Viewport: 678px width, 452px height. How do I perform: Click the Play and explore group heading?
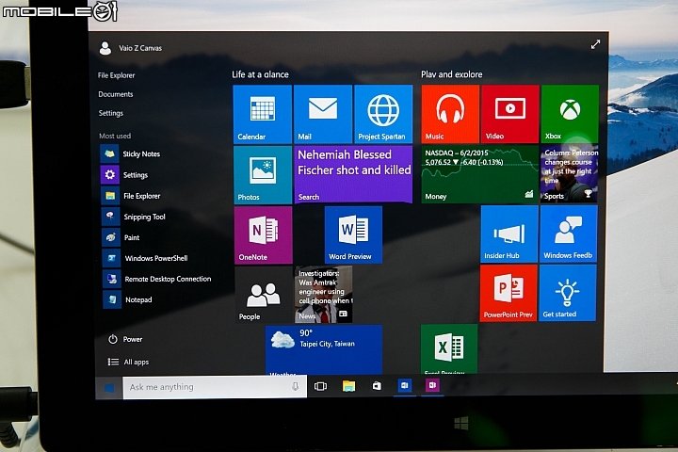pyautogui.click(x=452, y=74)
